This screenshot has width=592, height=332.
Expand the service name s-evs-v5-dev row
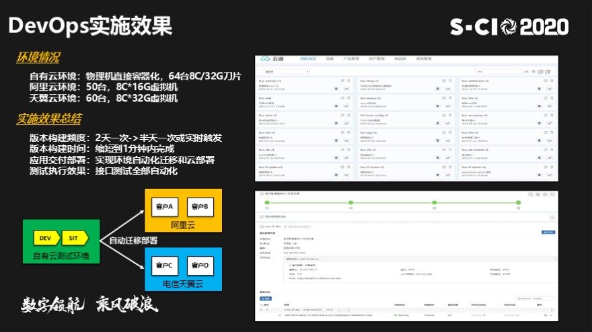tap(420, 259)
